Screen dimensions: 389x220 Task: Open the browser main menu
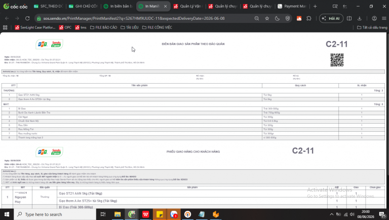point(384,18)
